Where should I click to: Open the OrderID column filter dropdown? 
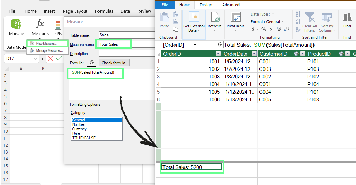[218, 54]
